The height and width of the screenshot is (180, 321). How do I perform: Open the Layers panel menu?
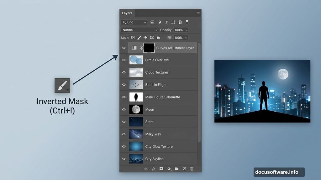coord(198,13)
